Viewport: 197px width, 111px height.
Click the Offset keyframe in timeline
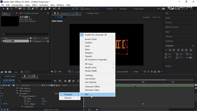(x=143, y=104)
